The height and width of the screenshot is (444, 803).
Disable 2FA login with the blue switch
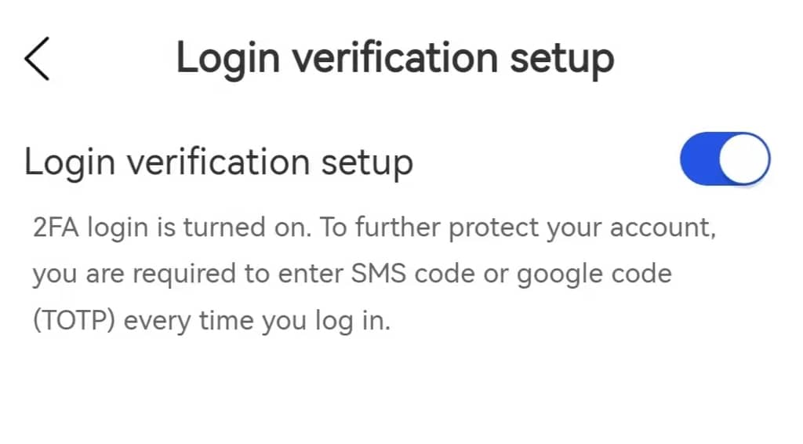[725, 160]
